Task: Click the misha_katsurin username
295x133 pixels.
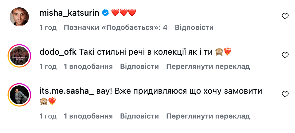Action: (x=70, y=13)
